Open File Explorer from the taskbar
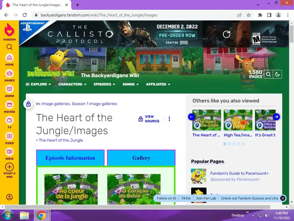This screenshot has width=294, height=221. tap(25, 215)
